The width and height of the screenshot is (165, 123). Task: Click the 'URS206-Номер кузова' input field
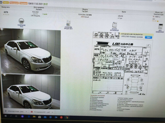click(132, 37)
